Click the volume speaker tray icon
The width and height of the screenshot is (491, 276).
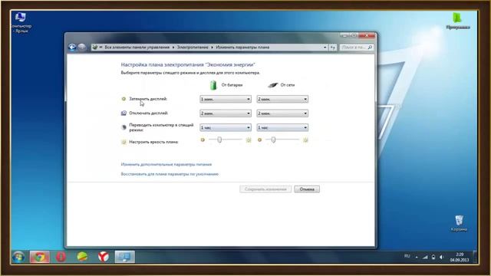click(x=442, y=258)
